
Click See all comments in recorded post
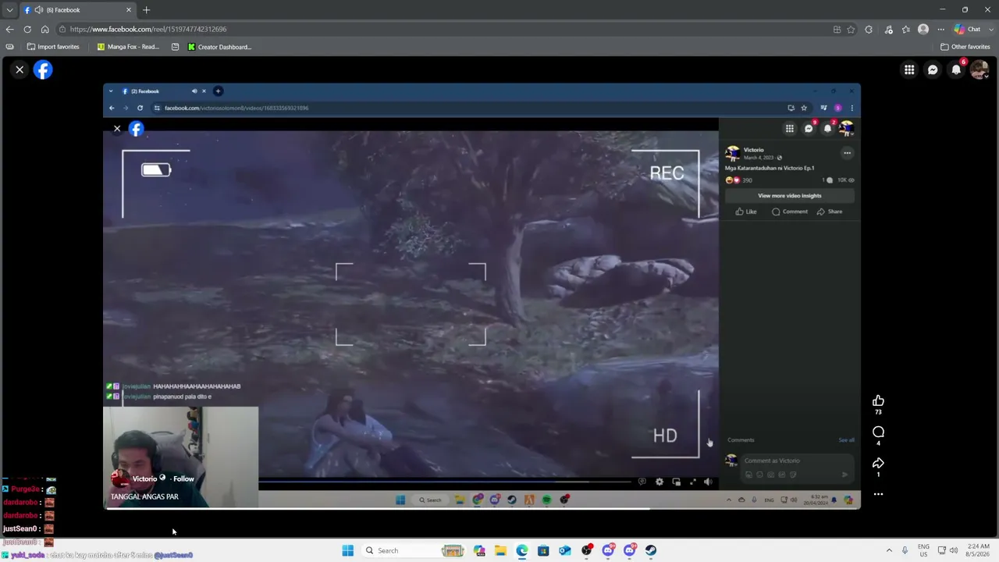click(x=846, y=440)
